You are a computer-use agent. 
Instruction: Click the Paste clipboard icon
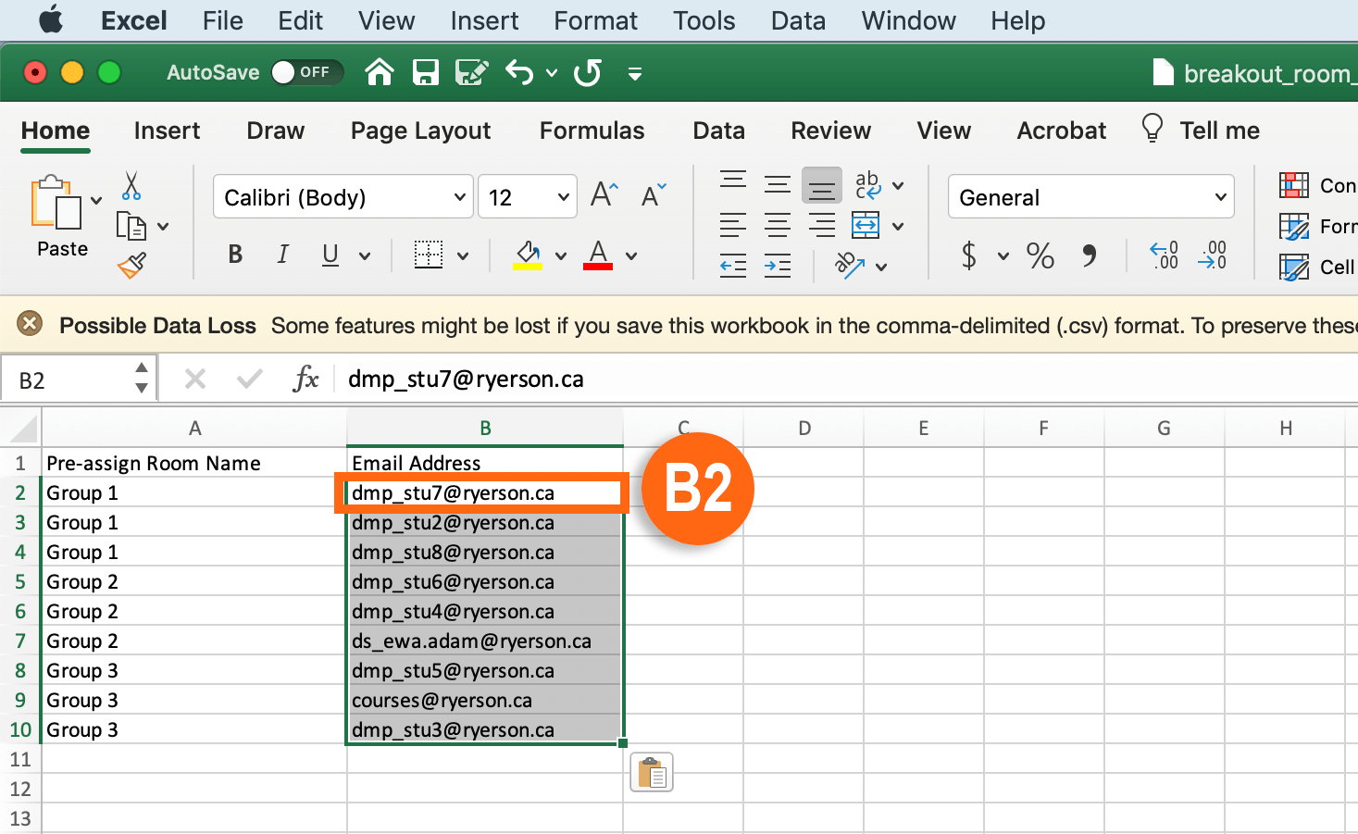click(x=56, y=202)
